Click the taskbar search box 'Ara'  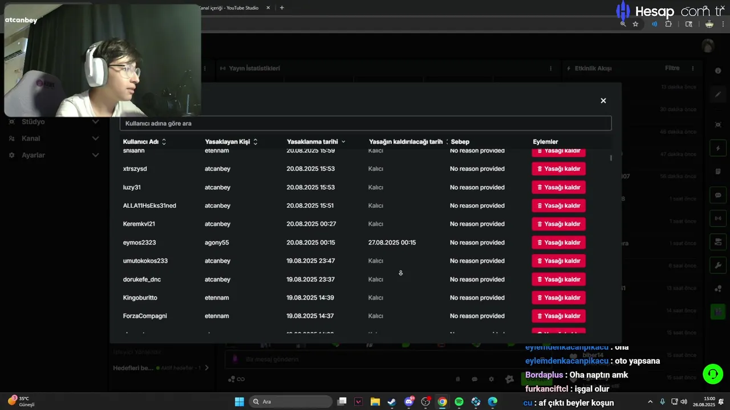290,401
